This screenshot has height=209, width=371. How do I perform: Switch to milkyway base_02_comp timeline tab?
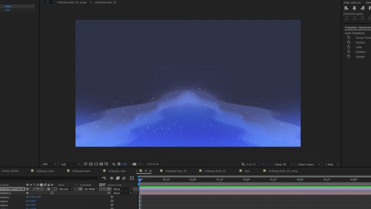click(x=283, y=171)
